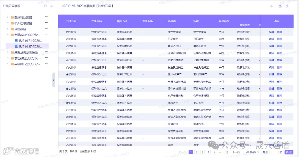
Task: Expand the 个人信息数据 tree node arrow
Action: click(x=8, y=23)
